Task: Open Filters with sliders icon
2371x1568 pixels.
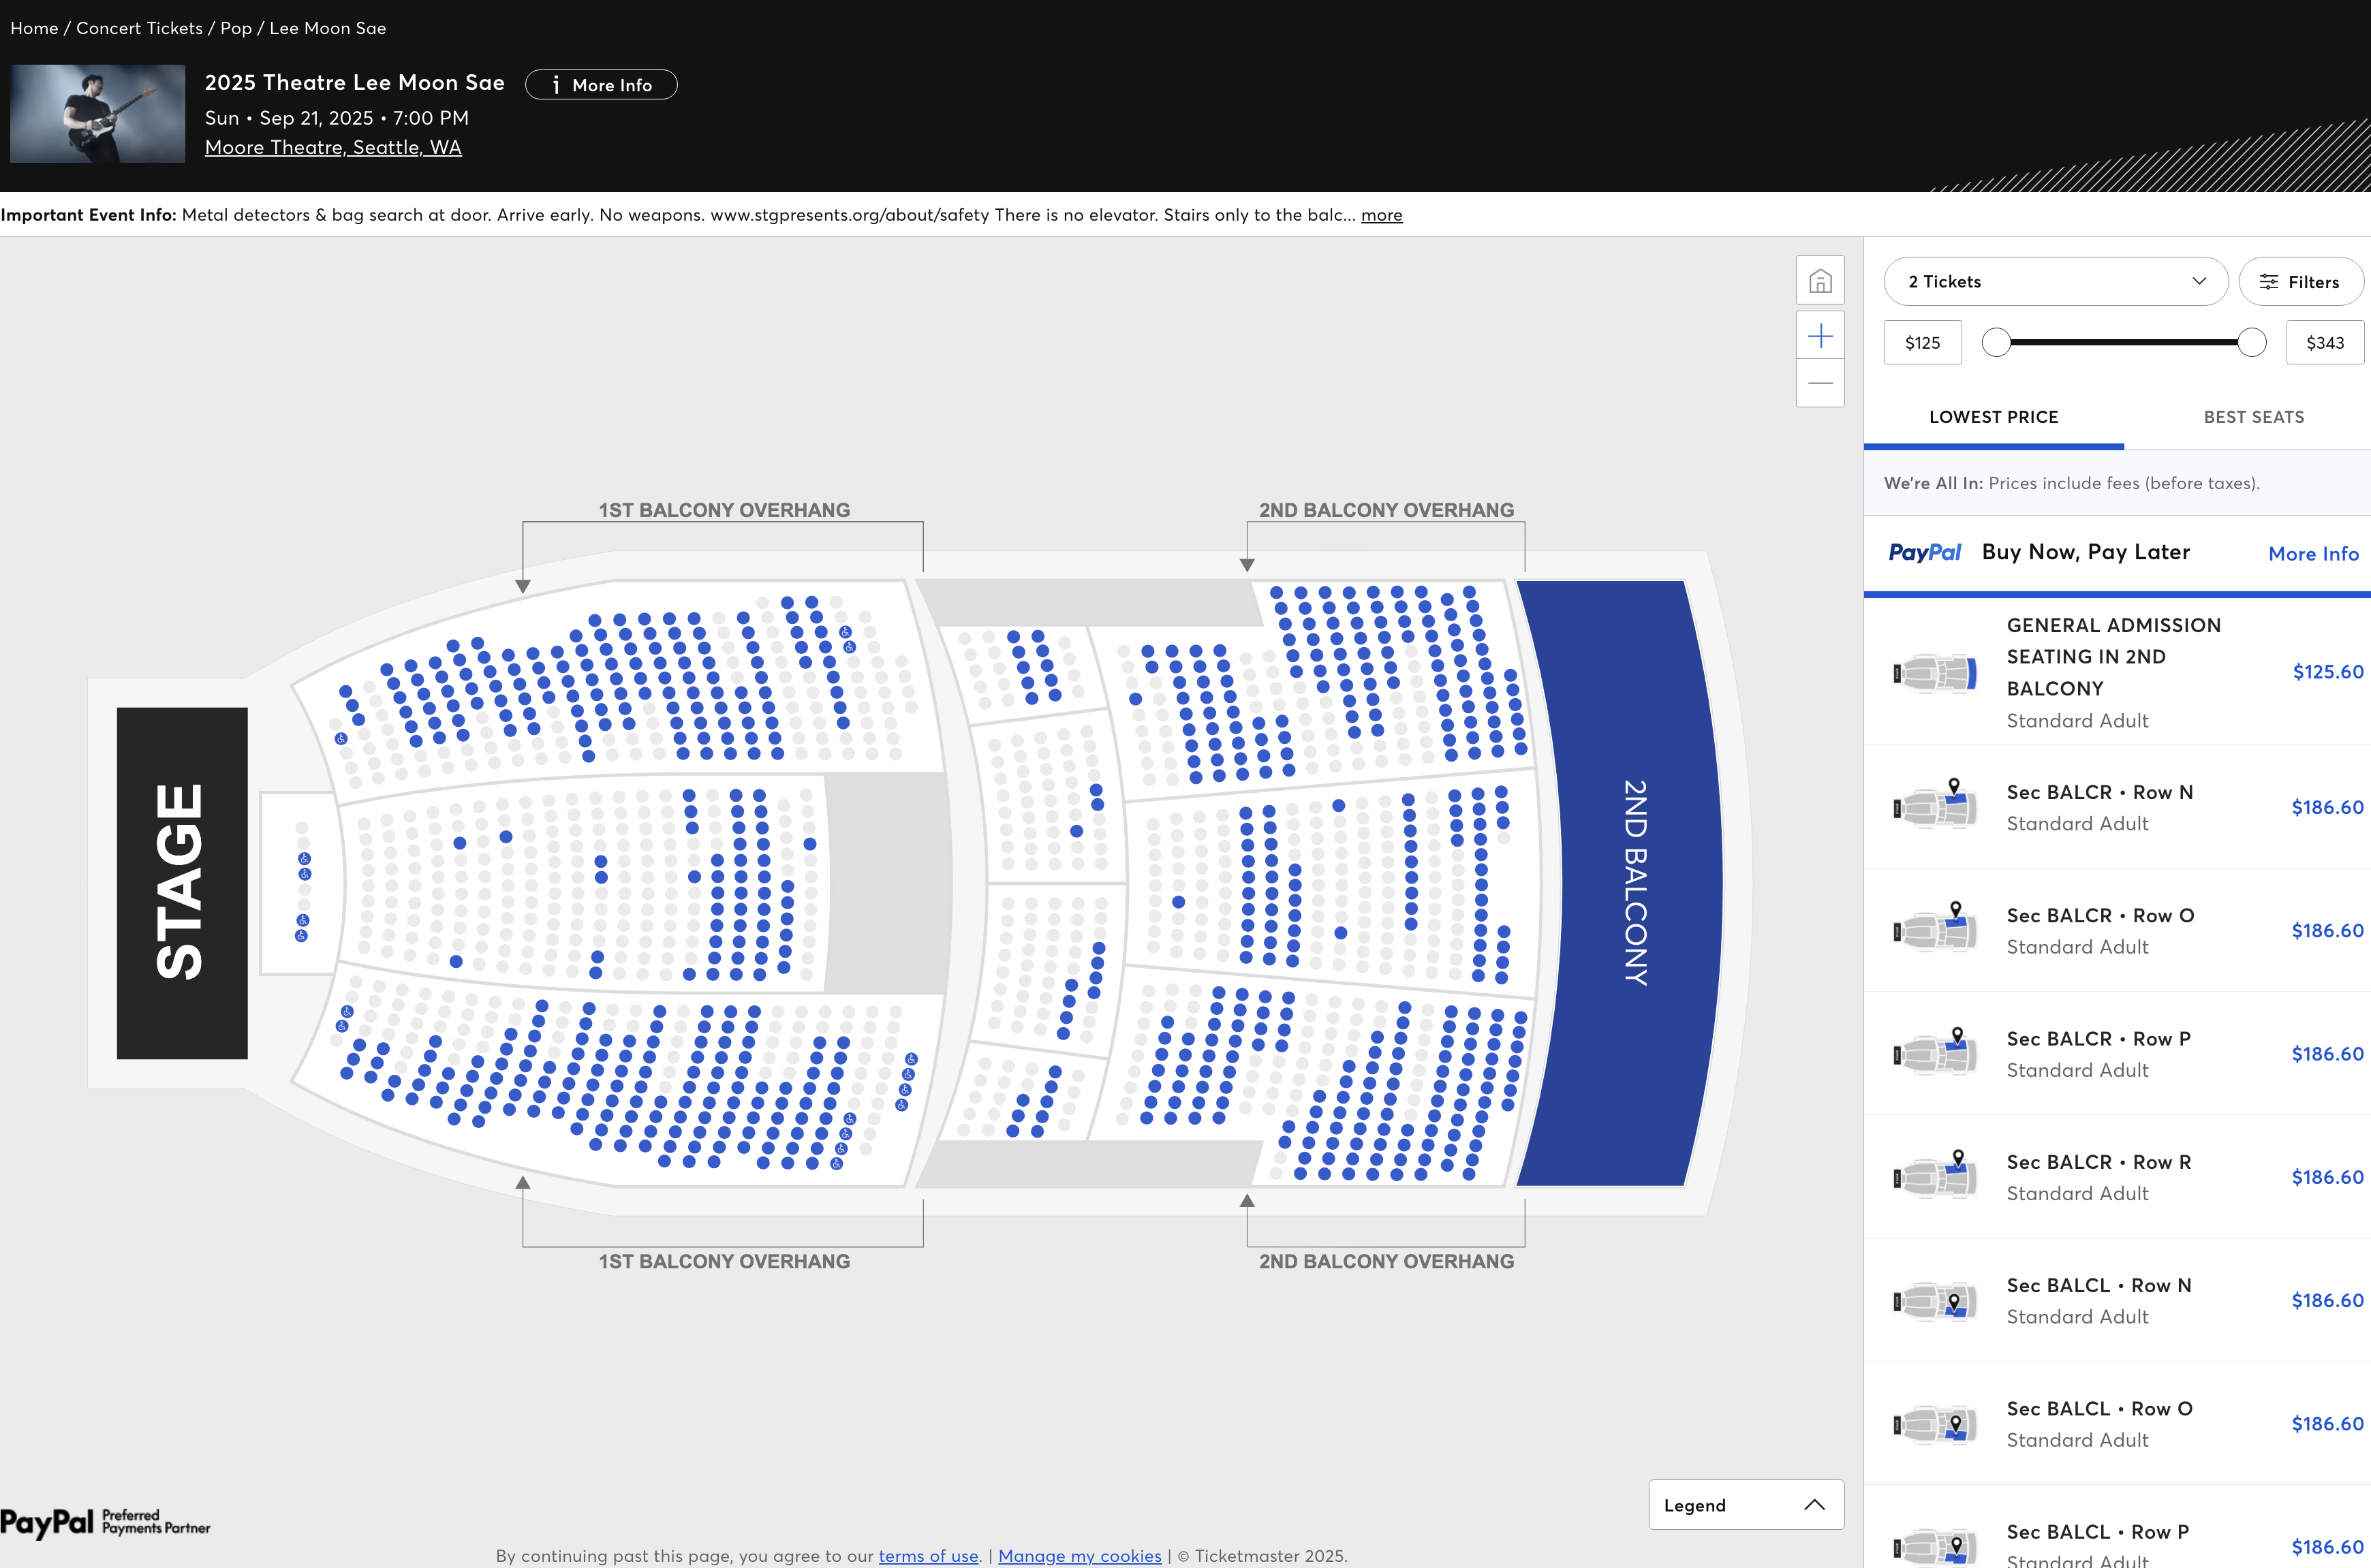Action: pyautogui.click(x=2300, y=282)
